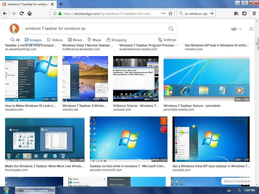This screenshot has width=259, height=194.
Task: Click the reloadsy.com 670 × 453 thumbnail
Action: [31, 79]
